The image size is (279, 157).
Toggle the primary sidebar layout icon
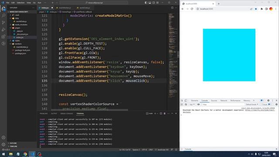tap(146, 3)
